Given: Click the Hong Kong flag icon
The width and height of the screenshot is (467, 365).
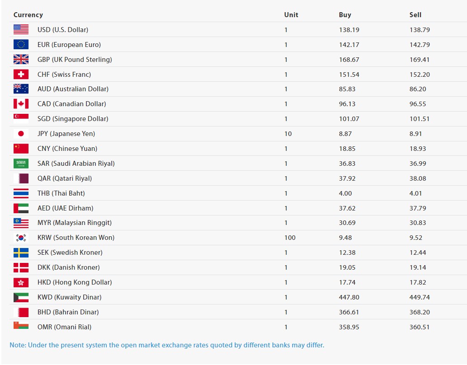Looking at the screenshot, I should [x=21, y=282].
